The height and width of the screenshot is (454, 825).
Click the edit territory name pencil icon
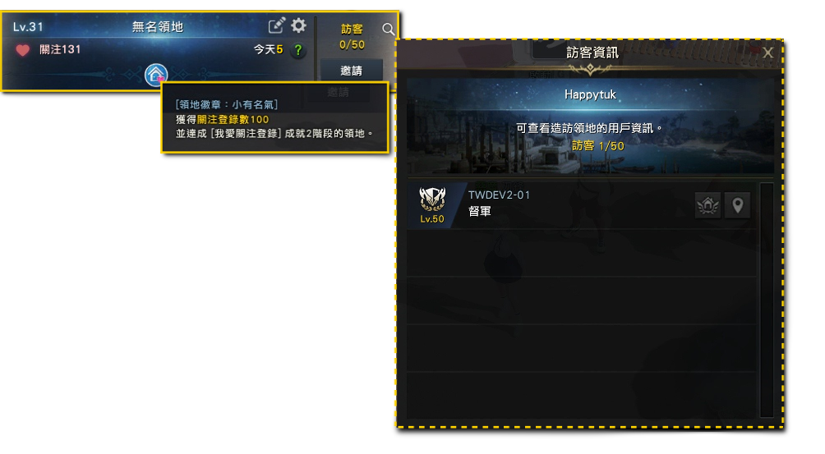tap(276, 25)
